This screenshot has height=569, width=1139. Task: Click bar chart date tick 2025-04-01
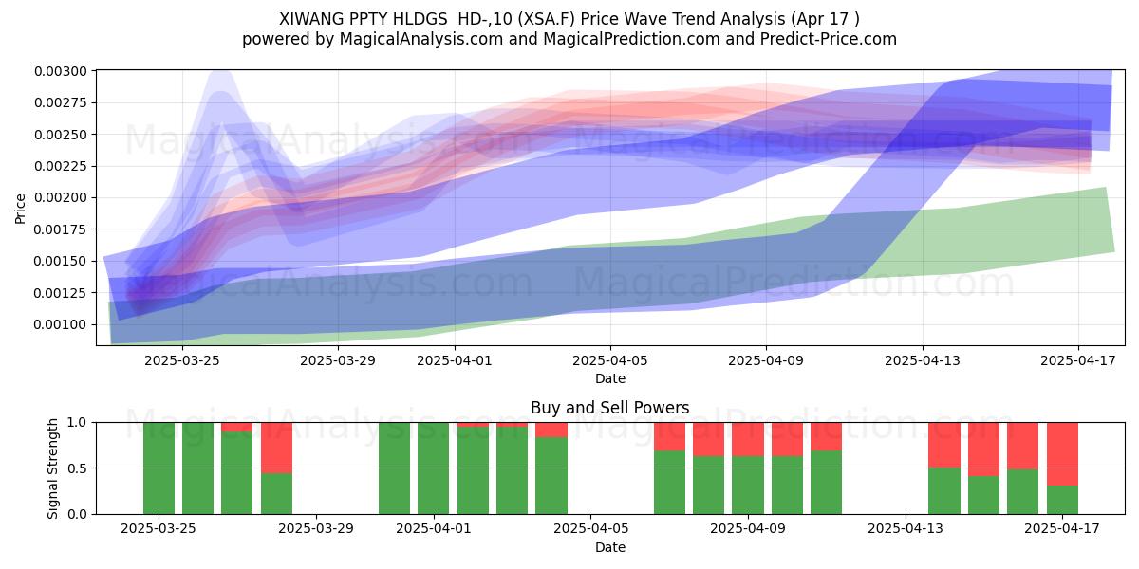pyautogui.click(x=434, y=529)
